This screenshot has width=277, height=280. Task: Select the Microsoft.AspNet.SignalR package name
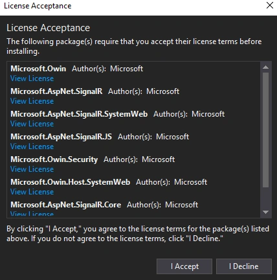56,91
